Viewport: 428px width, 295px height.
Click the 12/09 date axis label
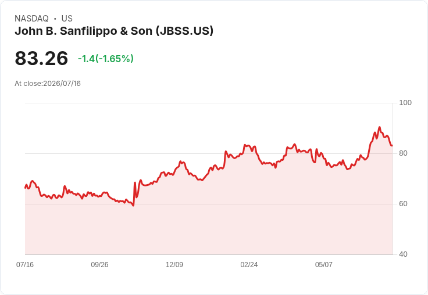coord(174,264)
